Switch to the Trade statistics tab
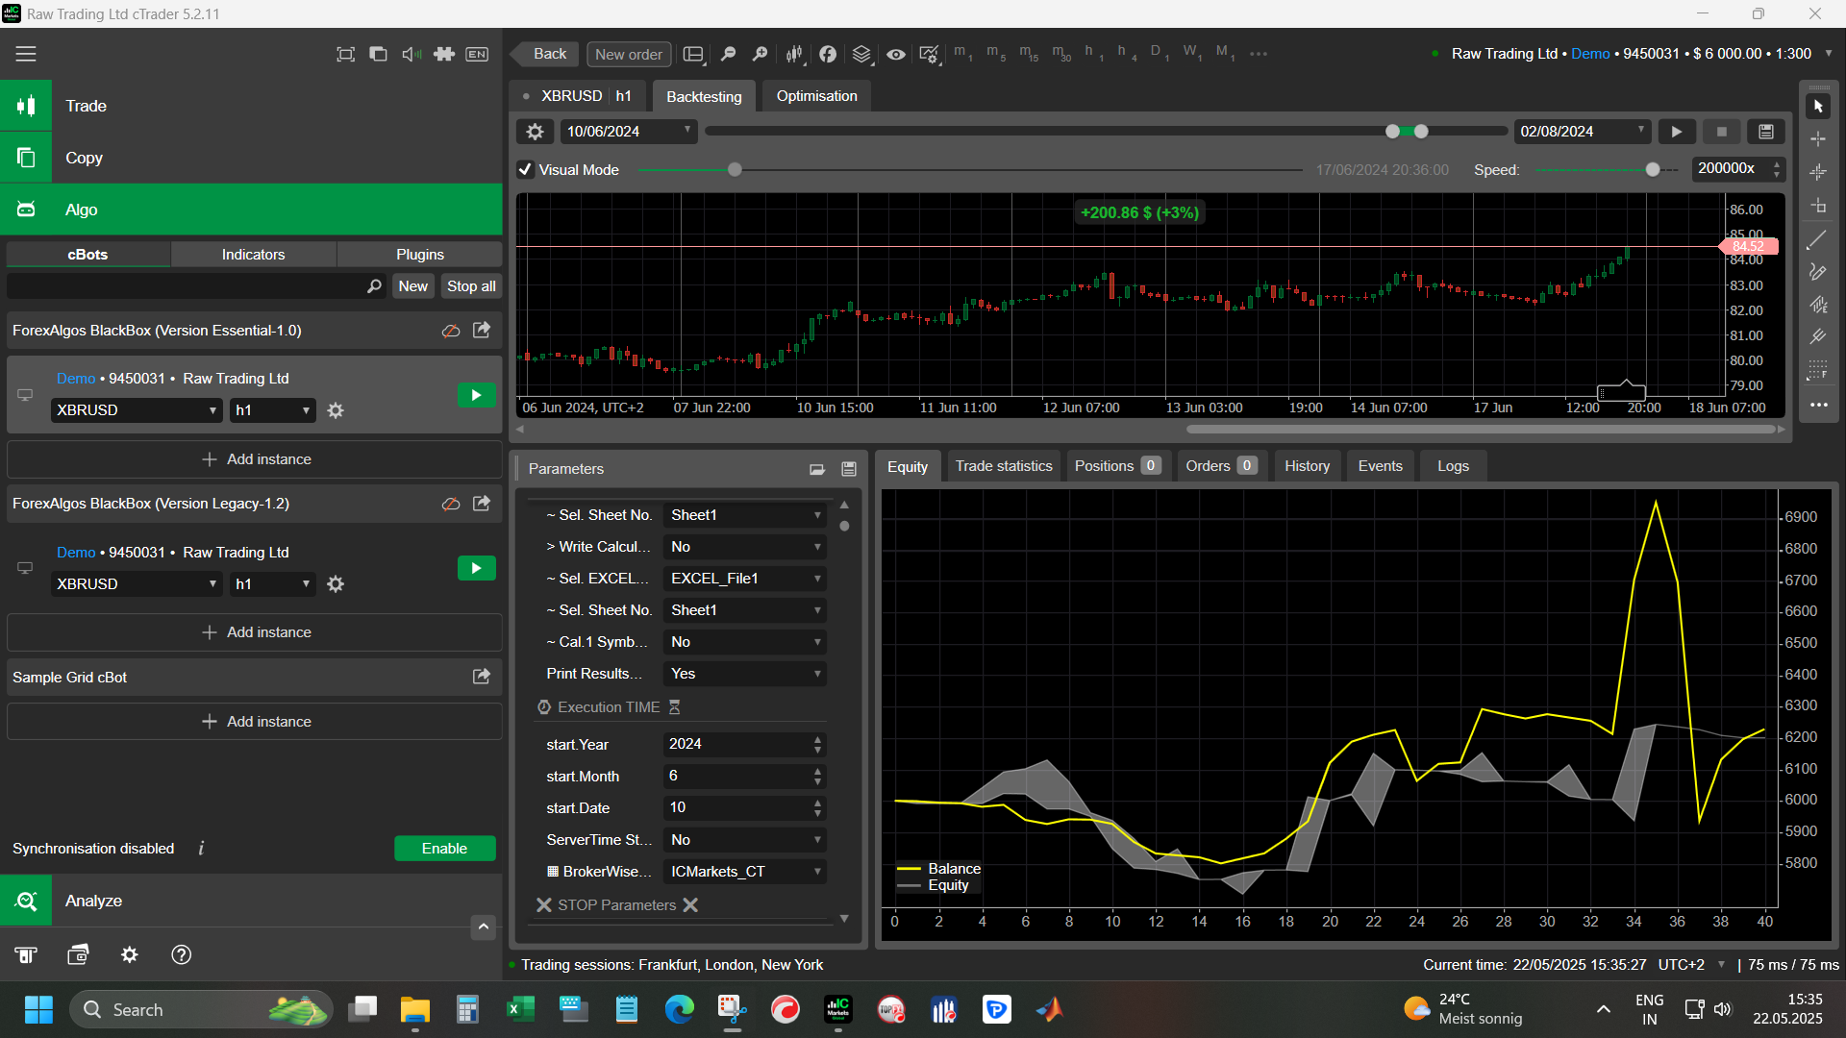The height and width of the screenshot is (1038, 1846). [x=1004, y=466]
